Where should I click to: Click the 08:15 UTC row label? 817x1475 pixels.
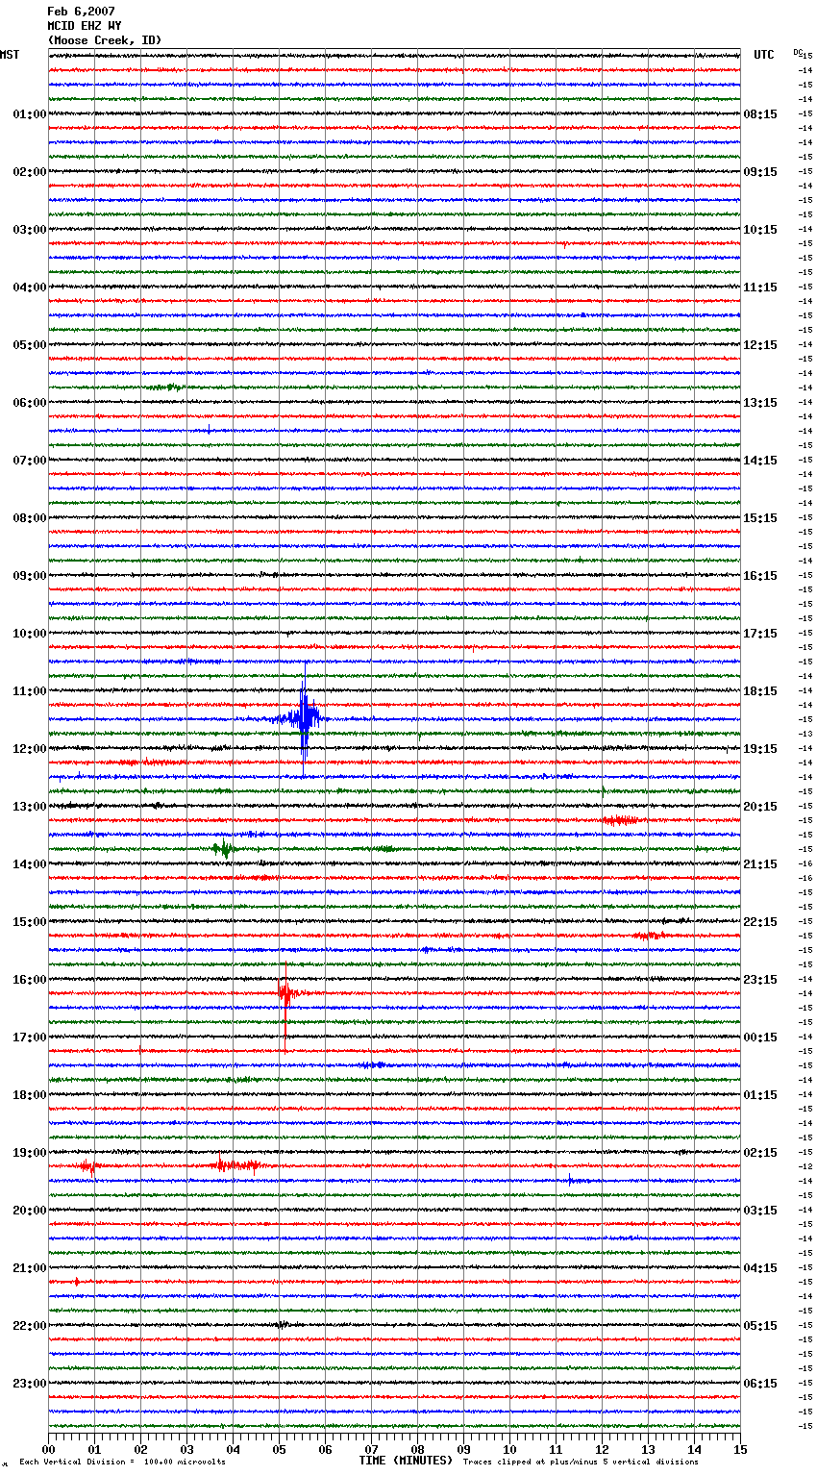[760, 114]
